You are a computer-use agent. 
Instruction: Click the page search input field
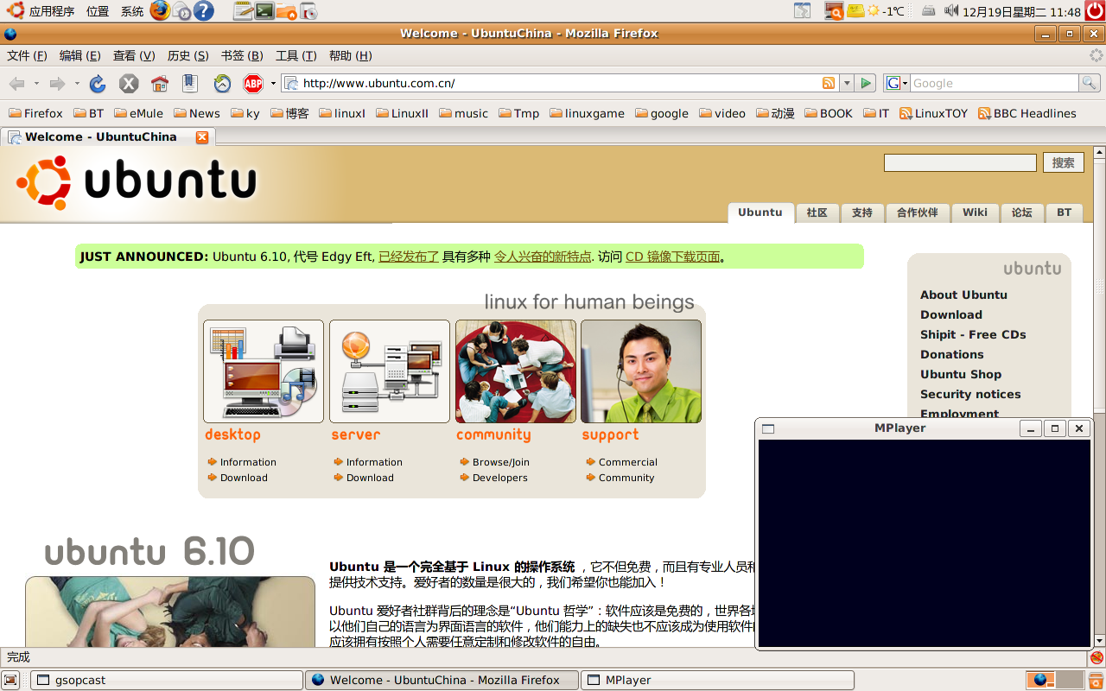(960, 162)
